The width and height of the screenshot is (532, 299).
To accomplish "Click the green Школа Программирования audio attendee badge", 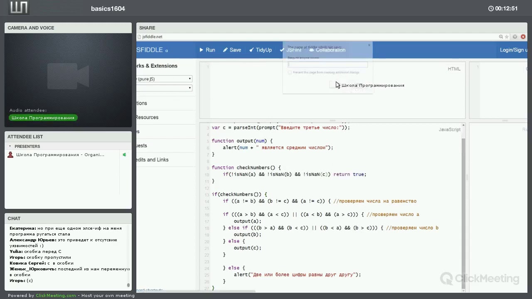I will [43, 118].
